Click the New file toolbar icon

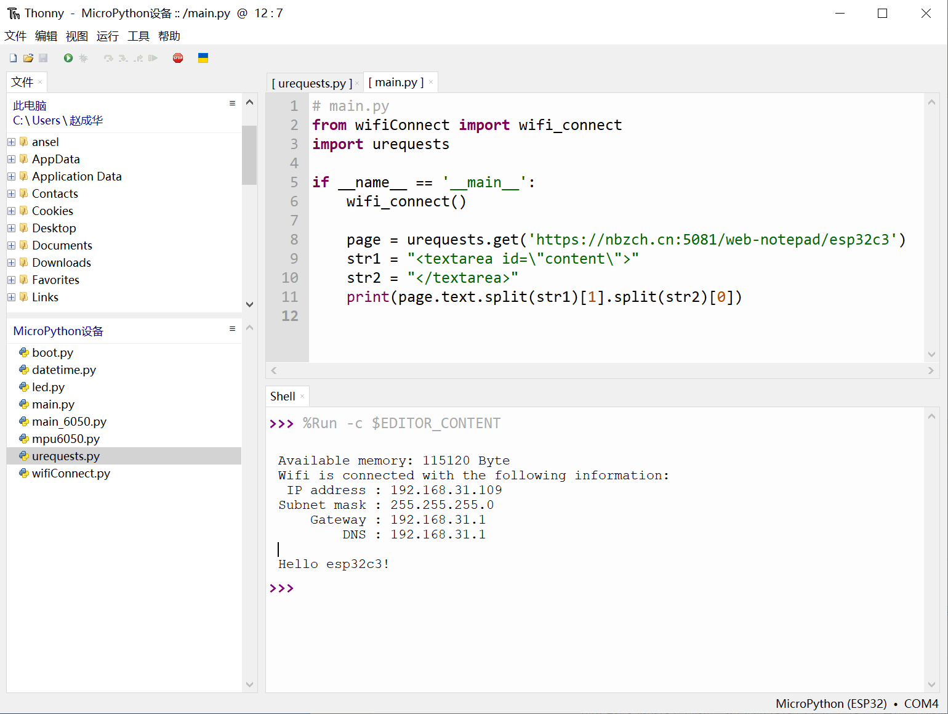(x=13, y=58)
